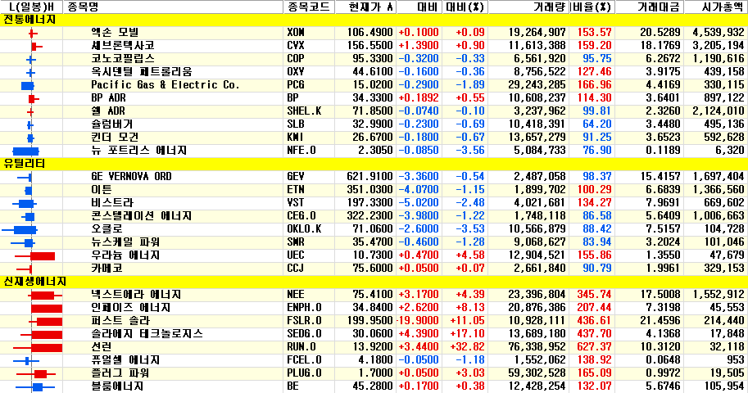Click the market cap value 4,539,932
This screenshot has height=393, width=748.
coord(719,33)
